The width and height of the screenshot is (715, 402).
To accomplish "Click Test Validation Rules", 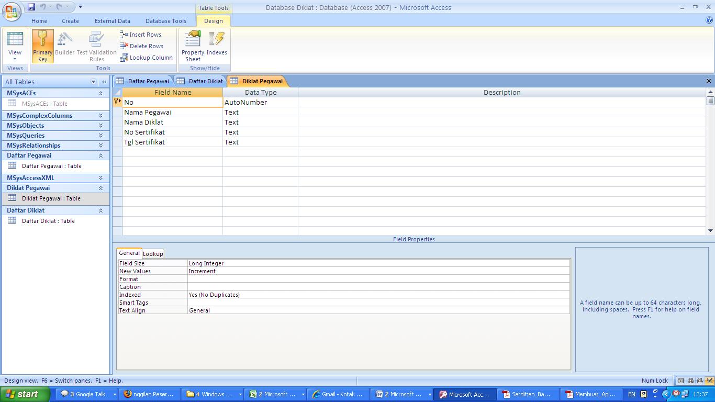I will pyautogui.click(x=96, y=46).
